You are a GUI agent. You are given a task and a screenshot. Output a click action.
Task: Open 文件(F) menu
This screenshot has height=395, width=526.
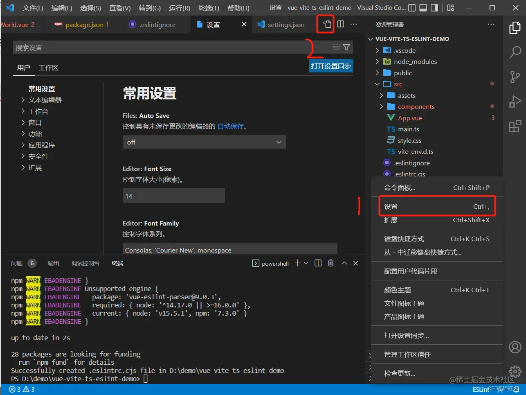33,8
